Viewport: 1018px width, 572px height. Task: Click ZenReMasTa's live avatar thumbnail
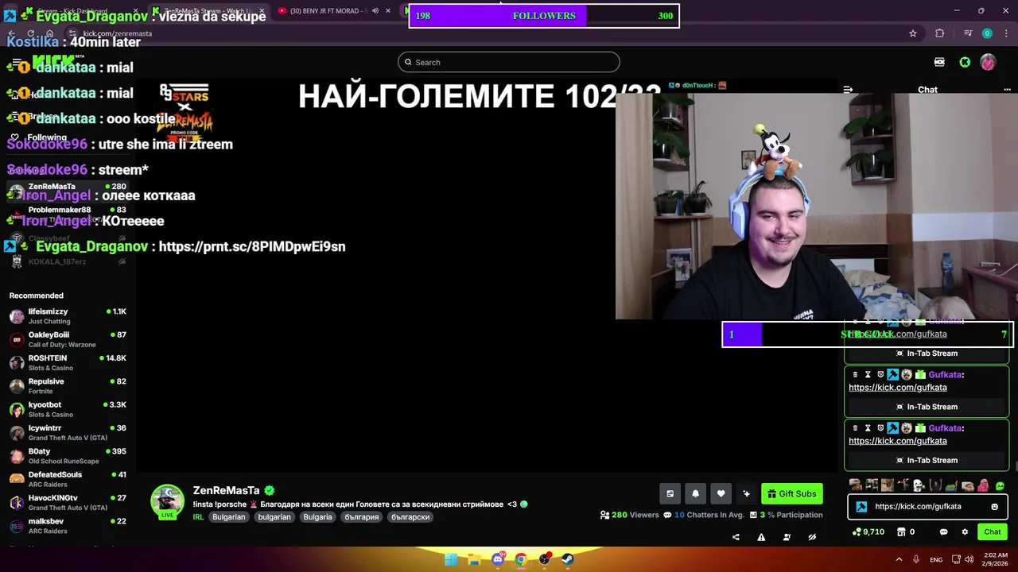167,502
